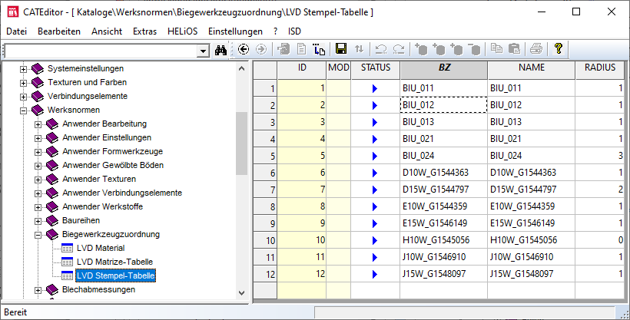The image size is (630, 320).
Task: Expand the Baureihen tree node
Action: click(38, 221)
